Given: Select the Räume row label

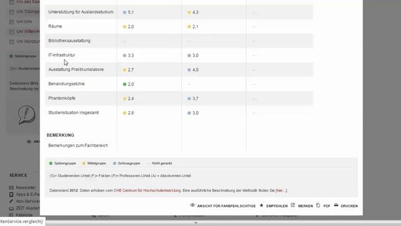Looking at the screenshot, I should click(x=55, y=26).
